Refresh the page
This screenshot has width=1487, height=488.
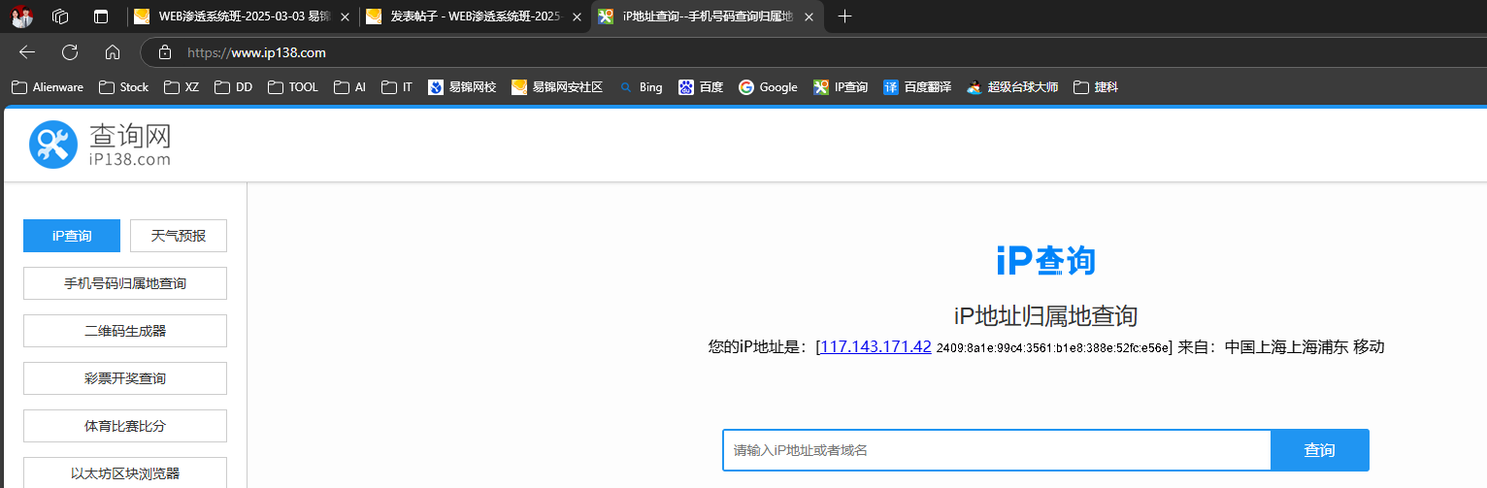click(70, 52)
